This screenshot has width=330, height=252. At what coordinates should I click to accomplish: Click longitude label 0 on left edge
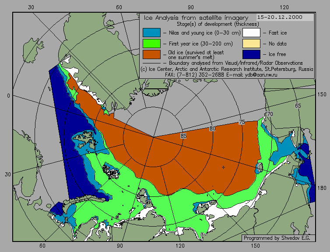[x=8, y=96]
